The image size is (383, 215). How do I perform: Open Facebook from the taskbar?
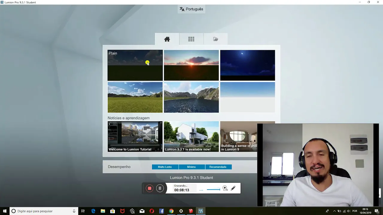pos(162,211)
